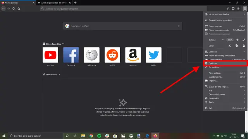The width and height of the screenshot is (248, 139).
Task: Click the forward navigation arrow
Action: pyautogui.click(x=9, y=8)
